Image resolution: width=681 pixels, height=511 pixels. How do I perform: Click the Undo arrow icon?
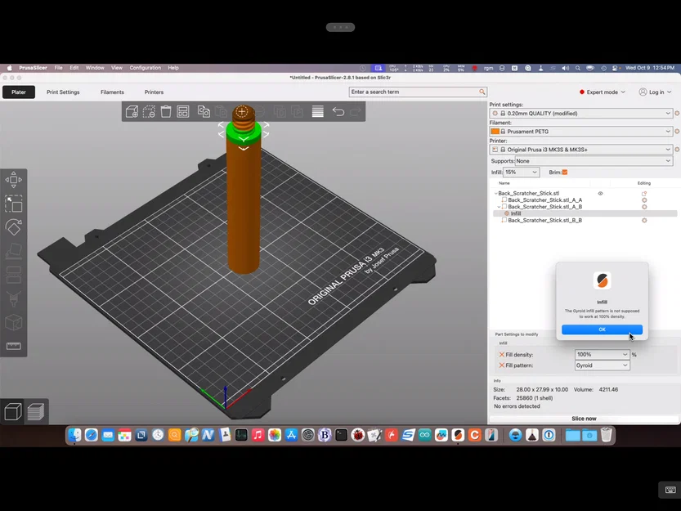[338, 112]
